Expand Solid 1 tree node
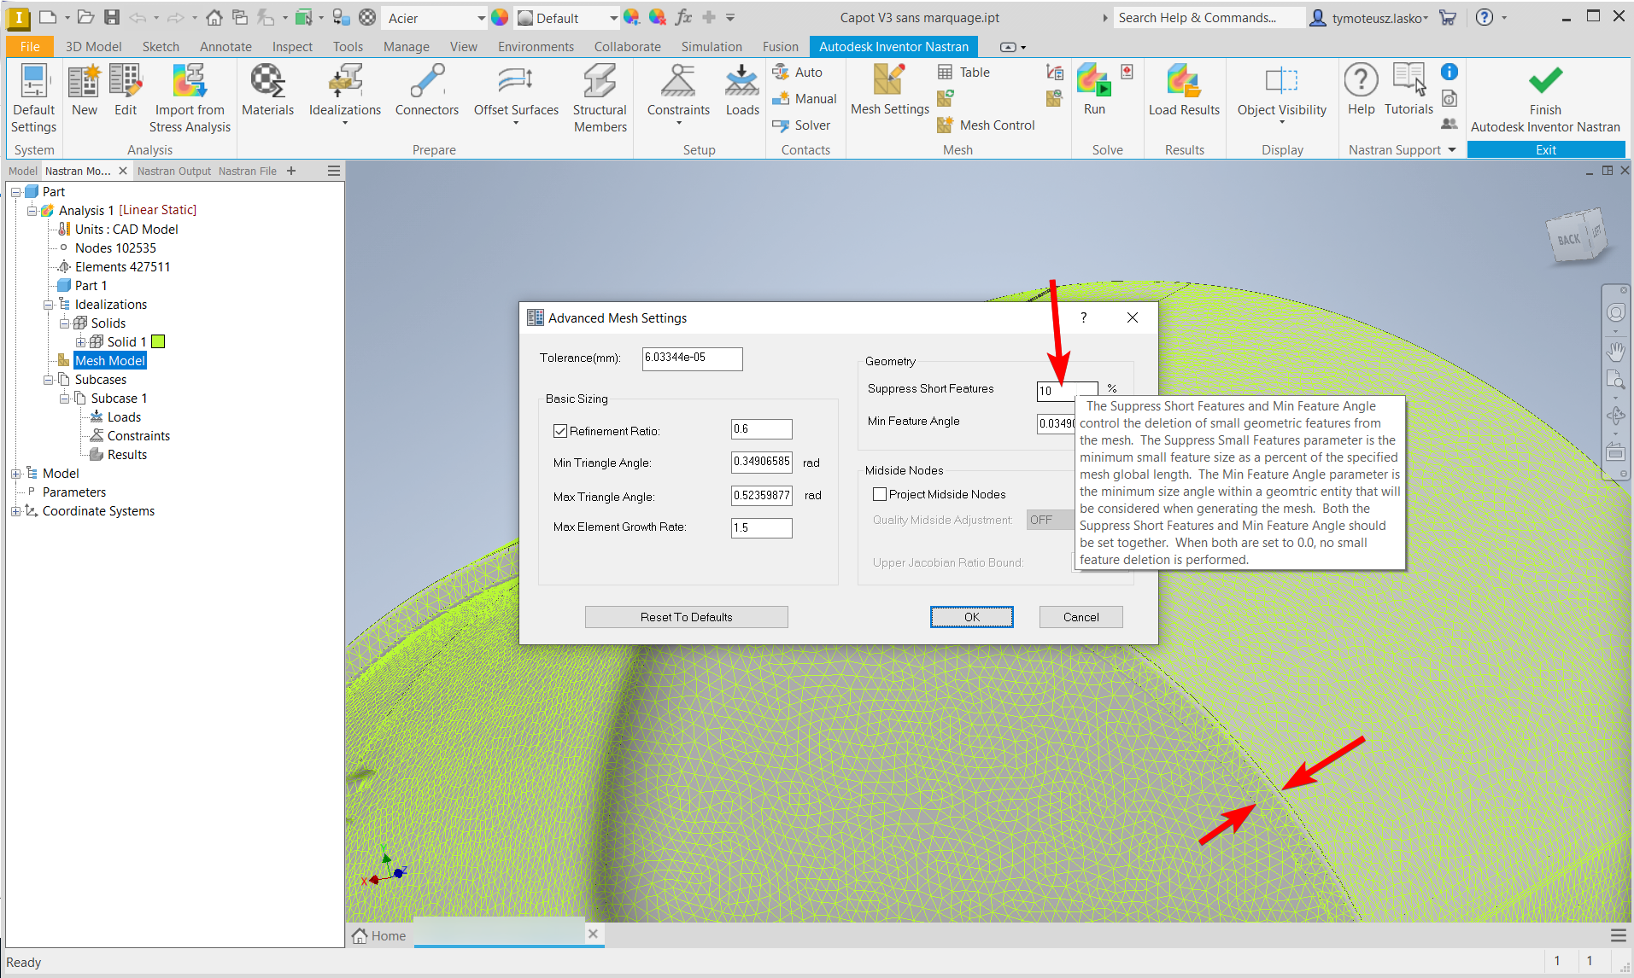Screen dimensions: 1634x978 pos(80,342)
